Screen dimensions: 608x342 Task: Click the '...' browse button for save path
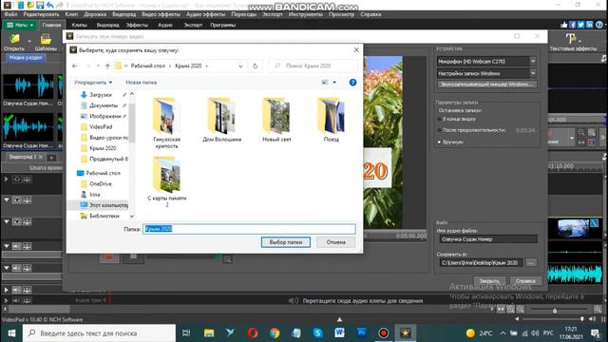(531, 262)
